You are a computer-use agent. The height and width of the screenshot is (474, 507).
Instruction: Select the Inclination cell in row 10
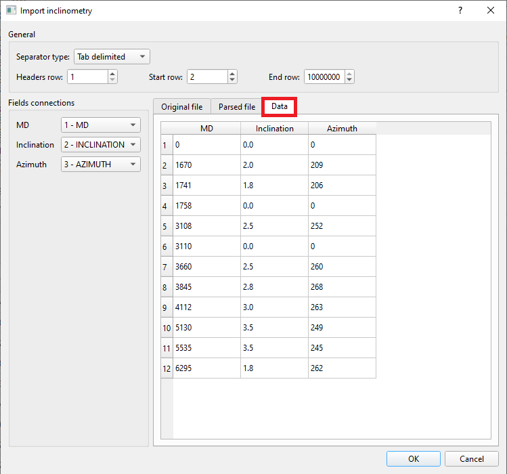275,328
